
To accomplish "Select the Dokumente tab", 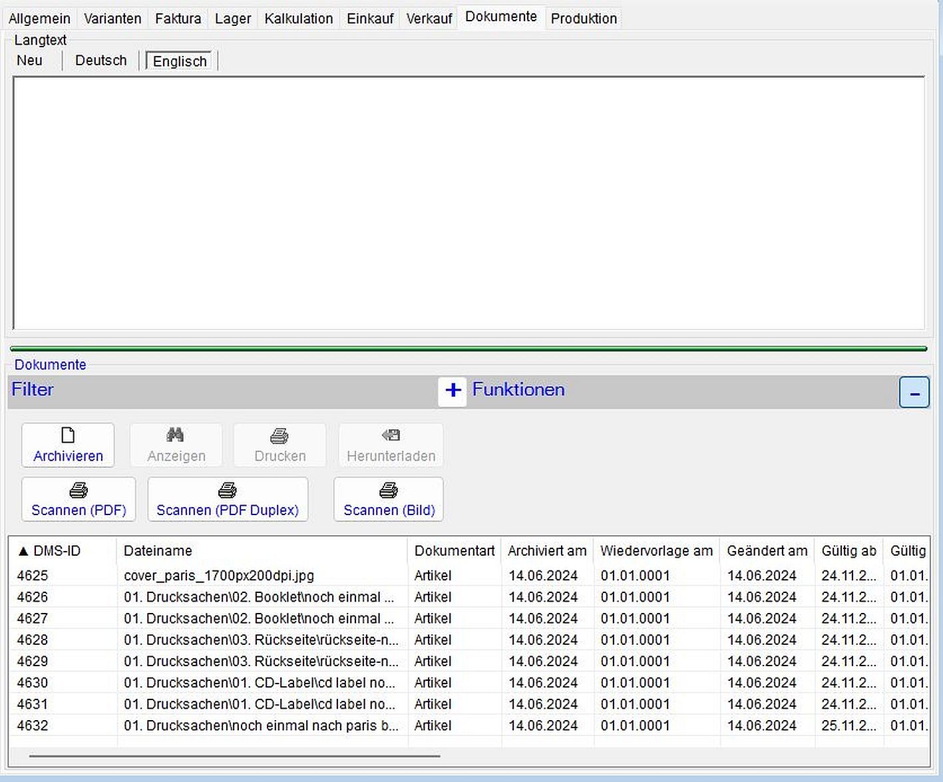I will [501, 17].
